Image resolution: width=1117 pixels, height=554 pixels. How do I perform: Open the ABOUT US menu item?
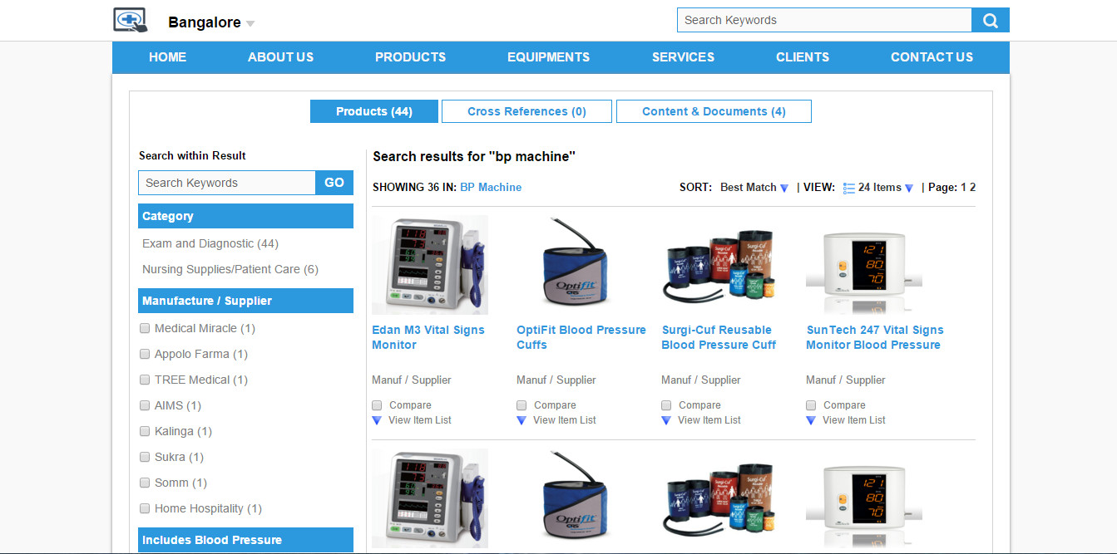pos(280,57)
